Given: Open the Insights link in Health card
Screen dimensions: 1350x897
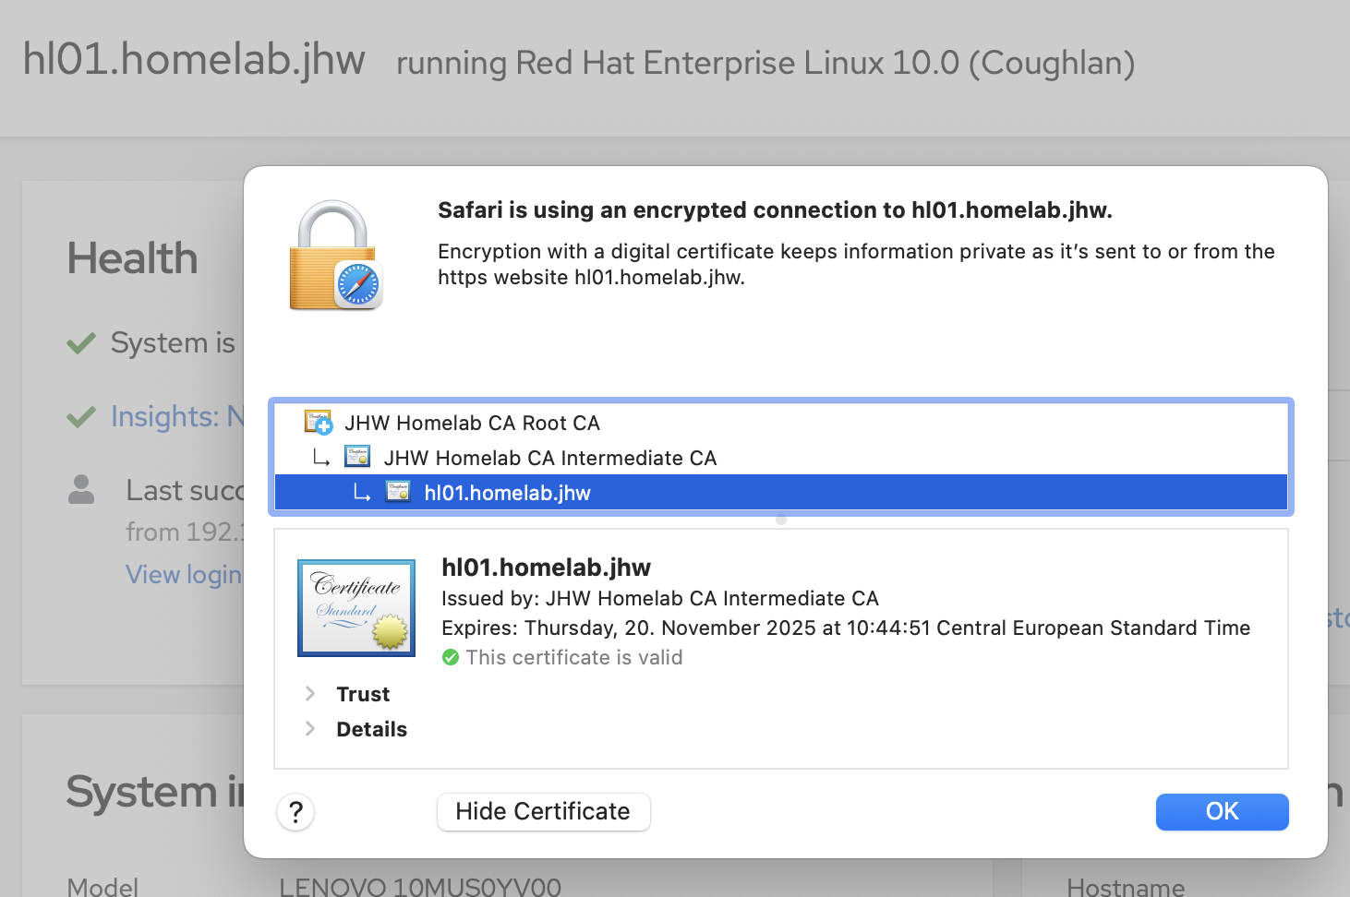Looking at the screenshot, I should [x=175, y=417].
